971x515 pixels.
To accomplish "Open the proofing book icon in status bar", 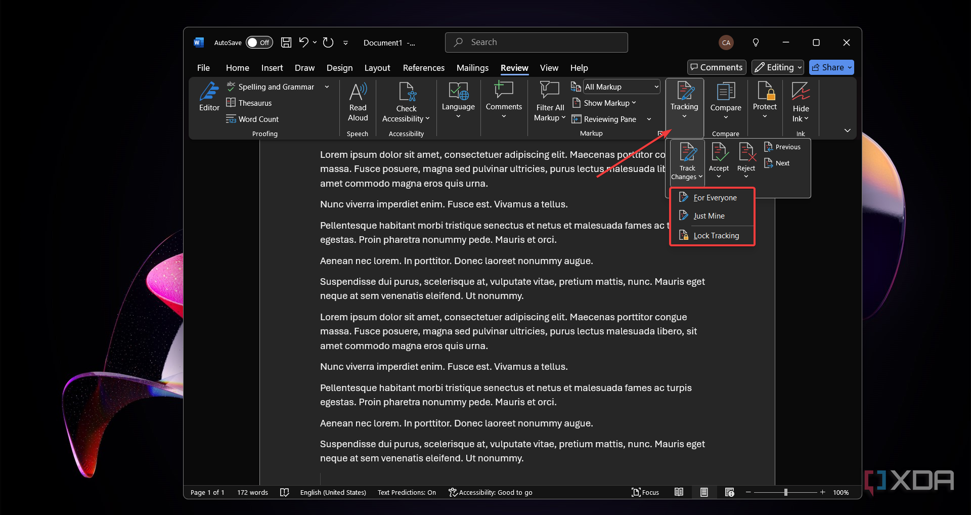I will (285, 492).
